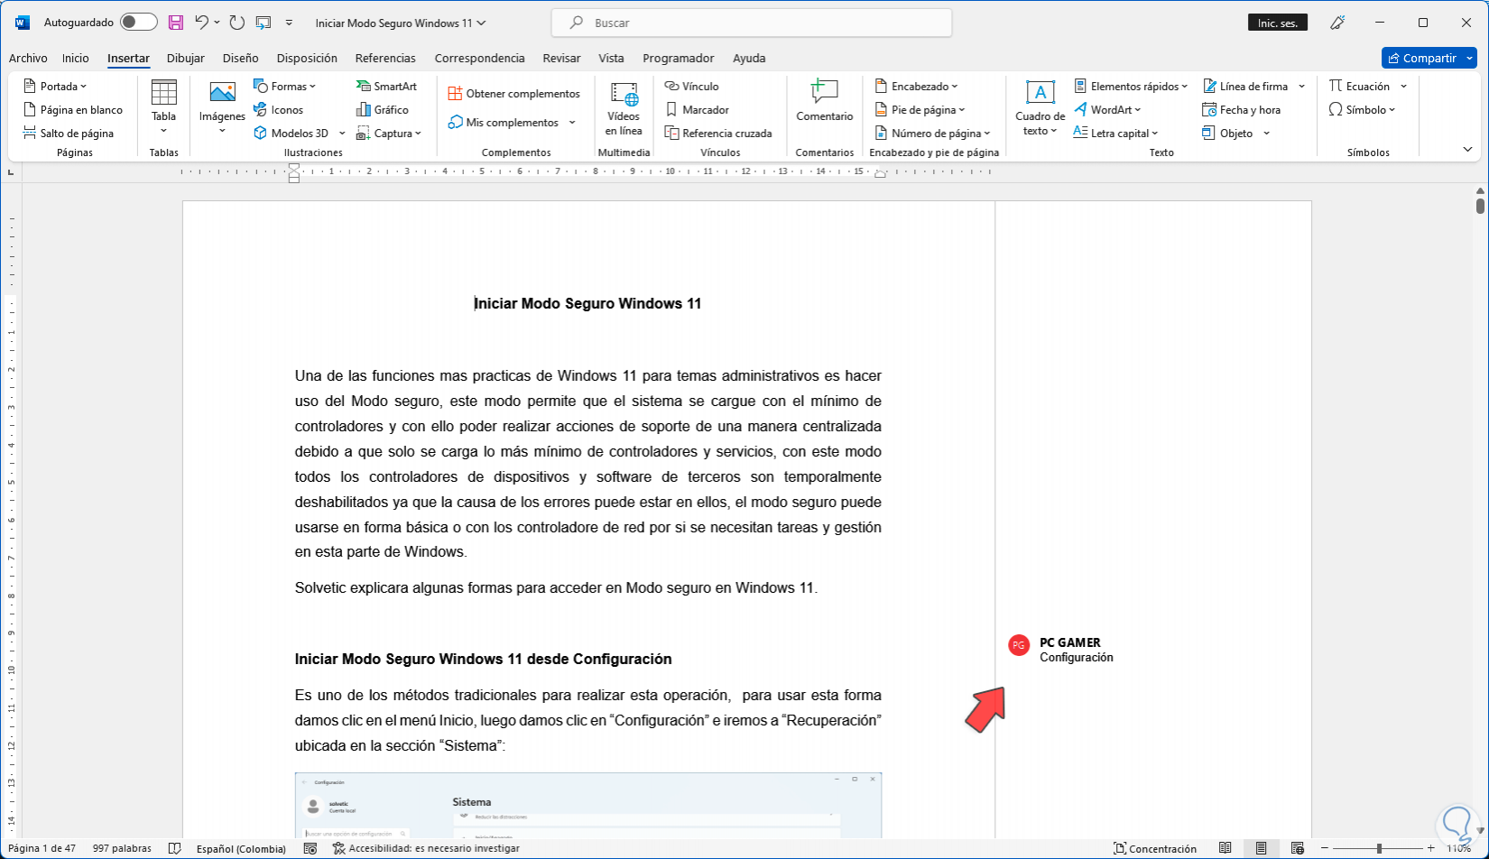Toggle the Autoguardado switch
Viewport: 1489px width, 859px height.
coord(138,23)
